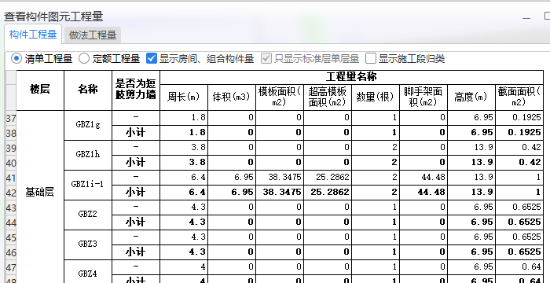This screenshot has height=283, width=550.
Task: Click the 3.8 perimeter cell in row 39
Action: (x=184, y=148)
